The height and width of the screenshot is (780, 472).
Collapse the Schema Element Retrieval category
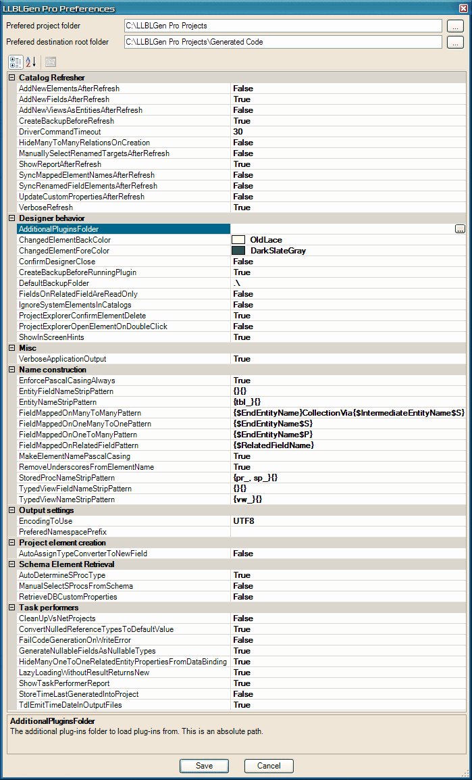[x=12, y=564]
